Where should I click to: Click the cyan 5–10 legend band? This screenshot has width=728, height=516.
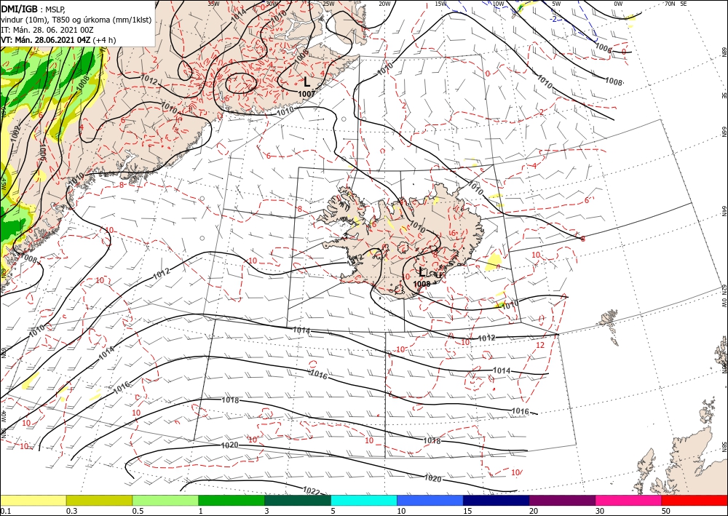364,500
